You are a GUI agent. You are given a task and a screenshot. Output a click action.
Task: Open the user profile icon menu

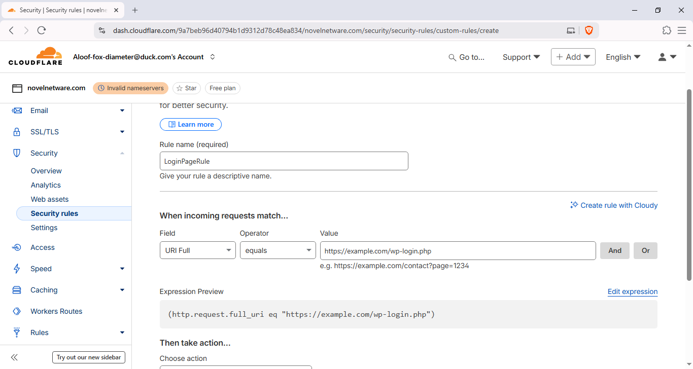[x=667, y=57]
